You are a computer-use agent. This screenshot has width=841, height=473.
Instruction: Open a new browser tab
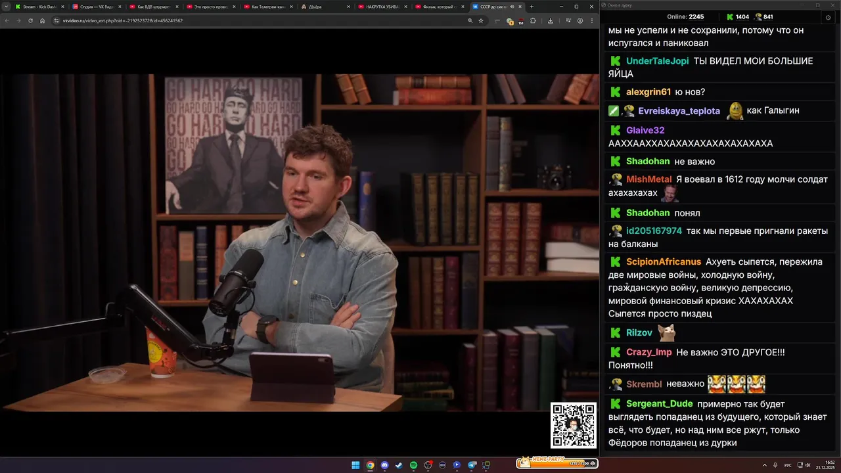coord(532,7)
